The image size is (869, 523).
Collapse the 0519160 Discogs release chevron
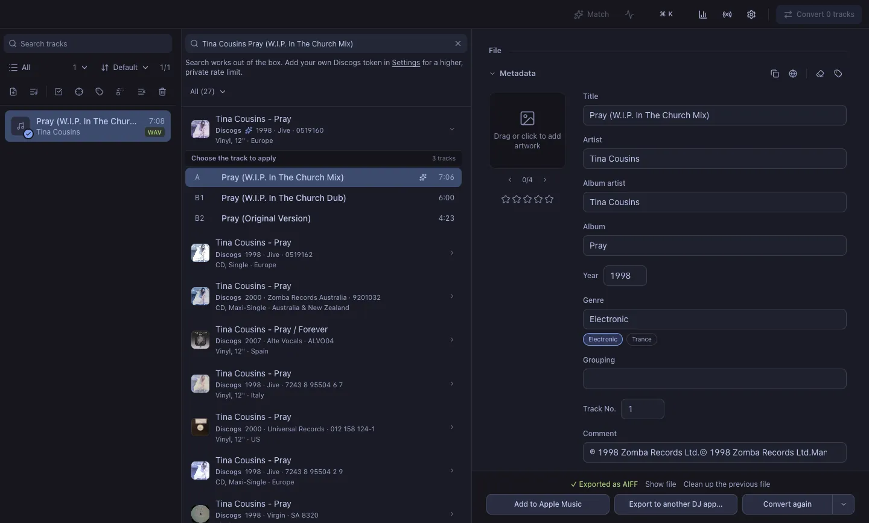(x=452, y=129)
